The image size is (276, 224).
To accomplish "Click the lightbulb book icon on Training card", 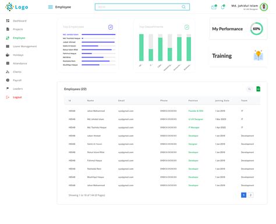I will 259,55.
